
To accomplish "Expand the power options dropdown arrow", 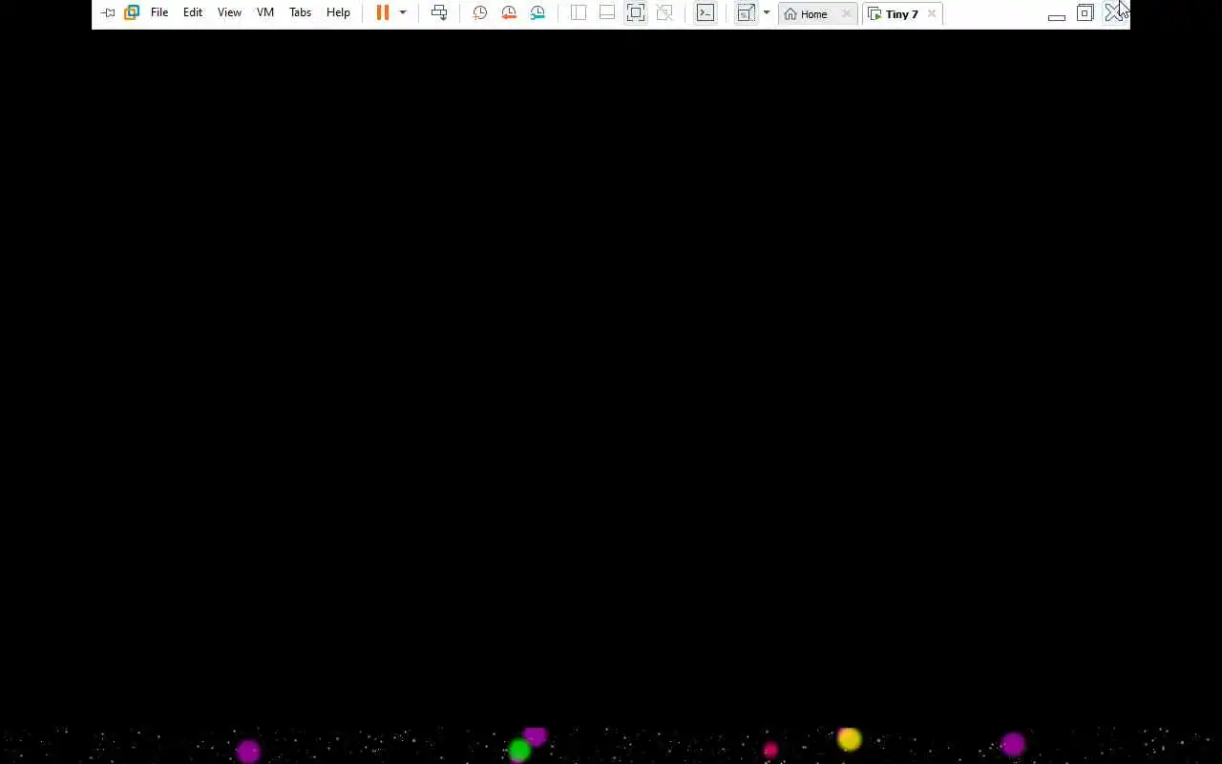I will tap(403, 12).
